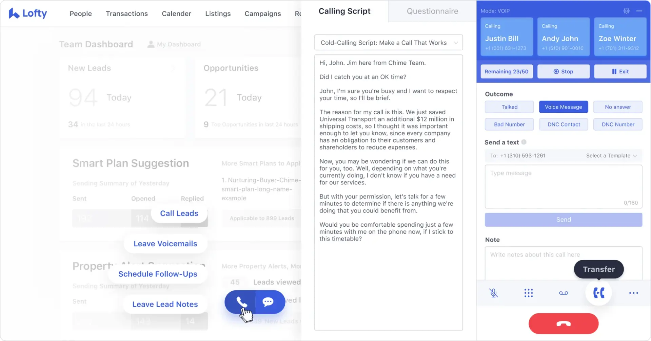651x341 pixels.
Task: Open the People menu
Action: coord(81,14)
